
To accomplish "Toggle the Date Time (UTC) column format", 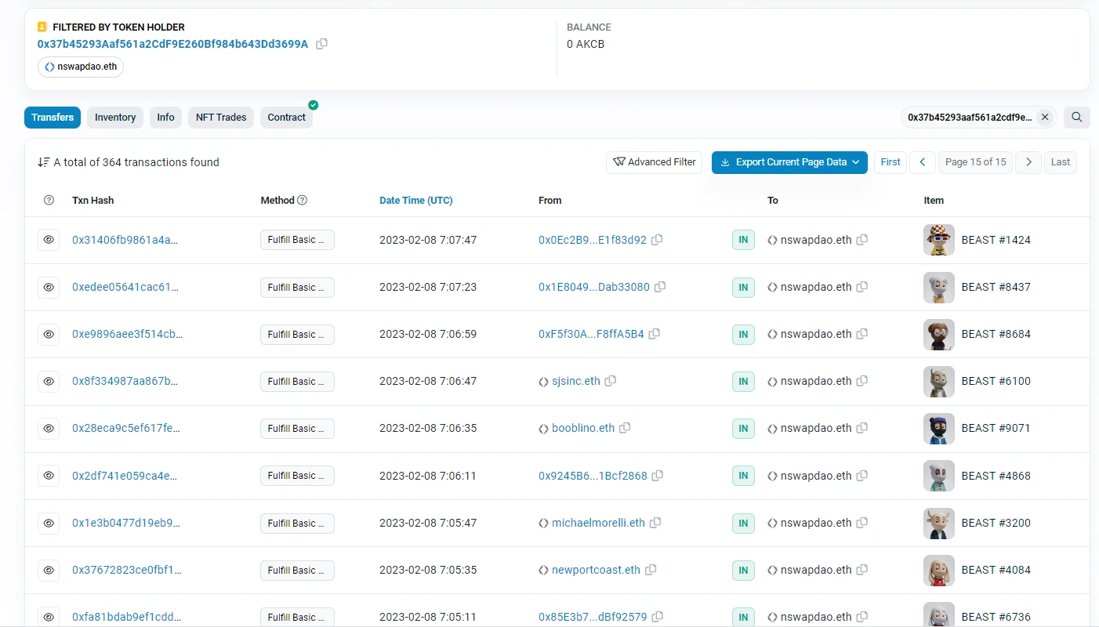I will [415, 201].
